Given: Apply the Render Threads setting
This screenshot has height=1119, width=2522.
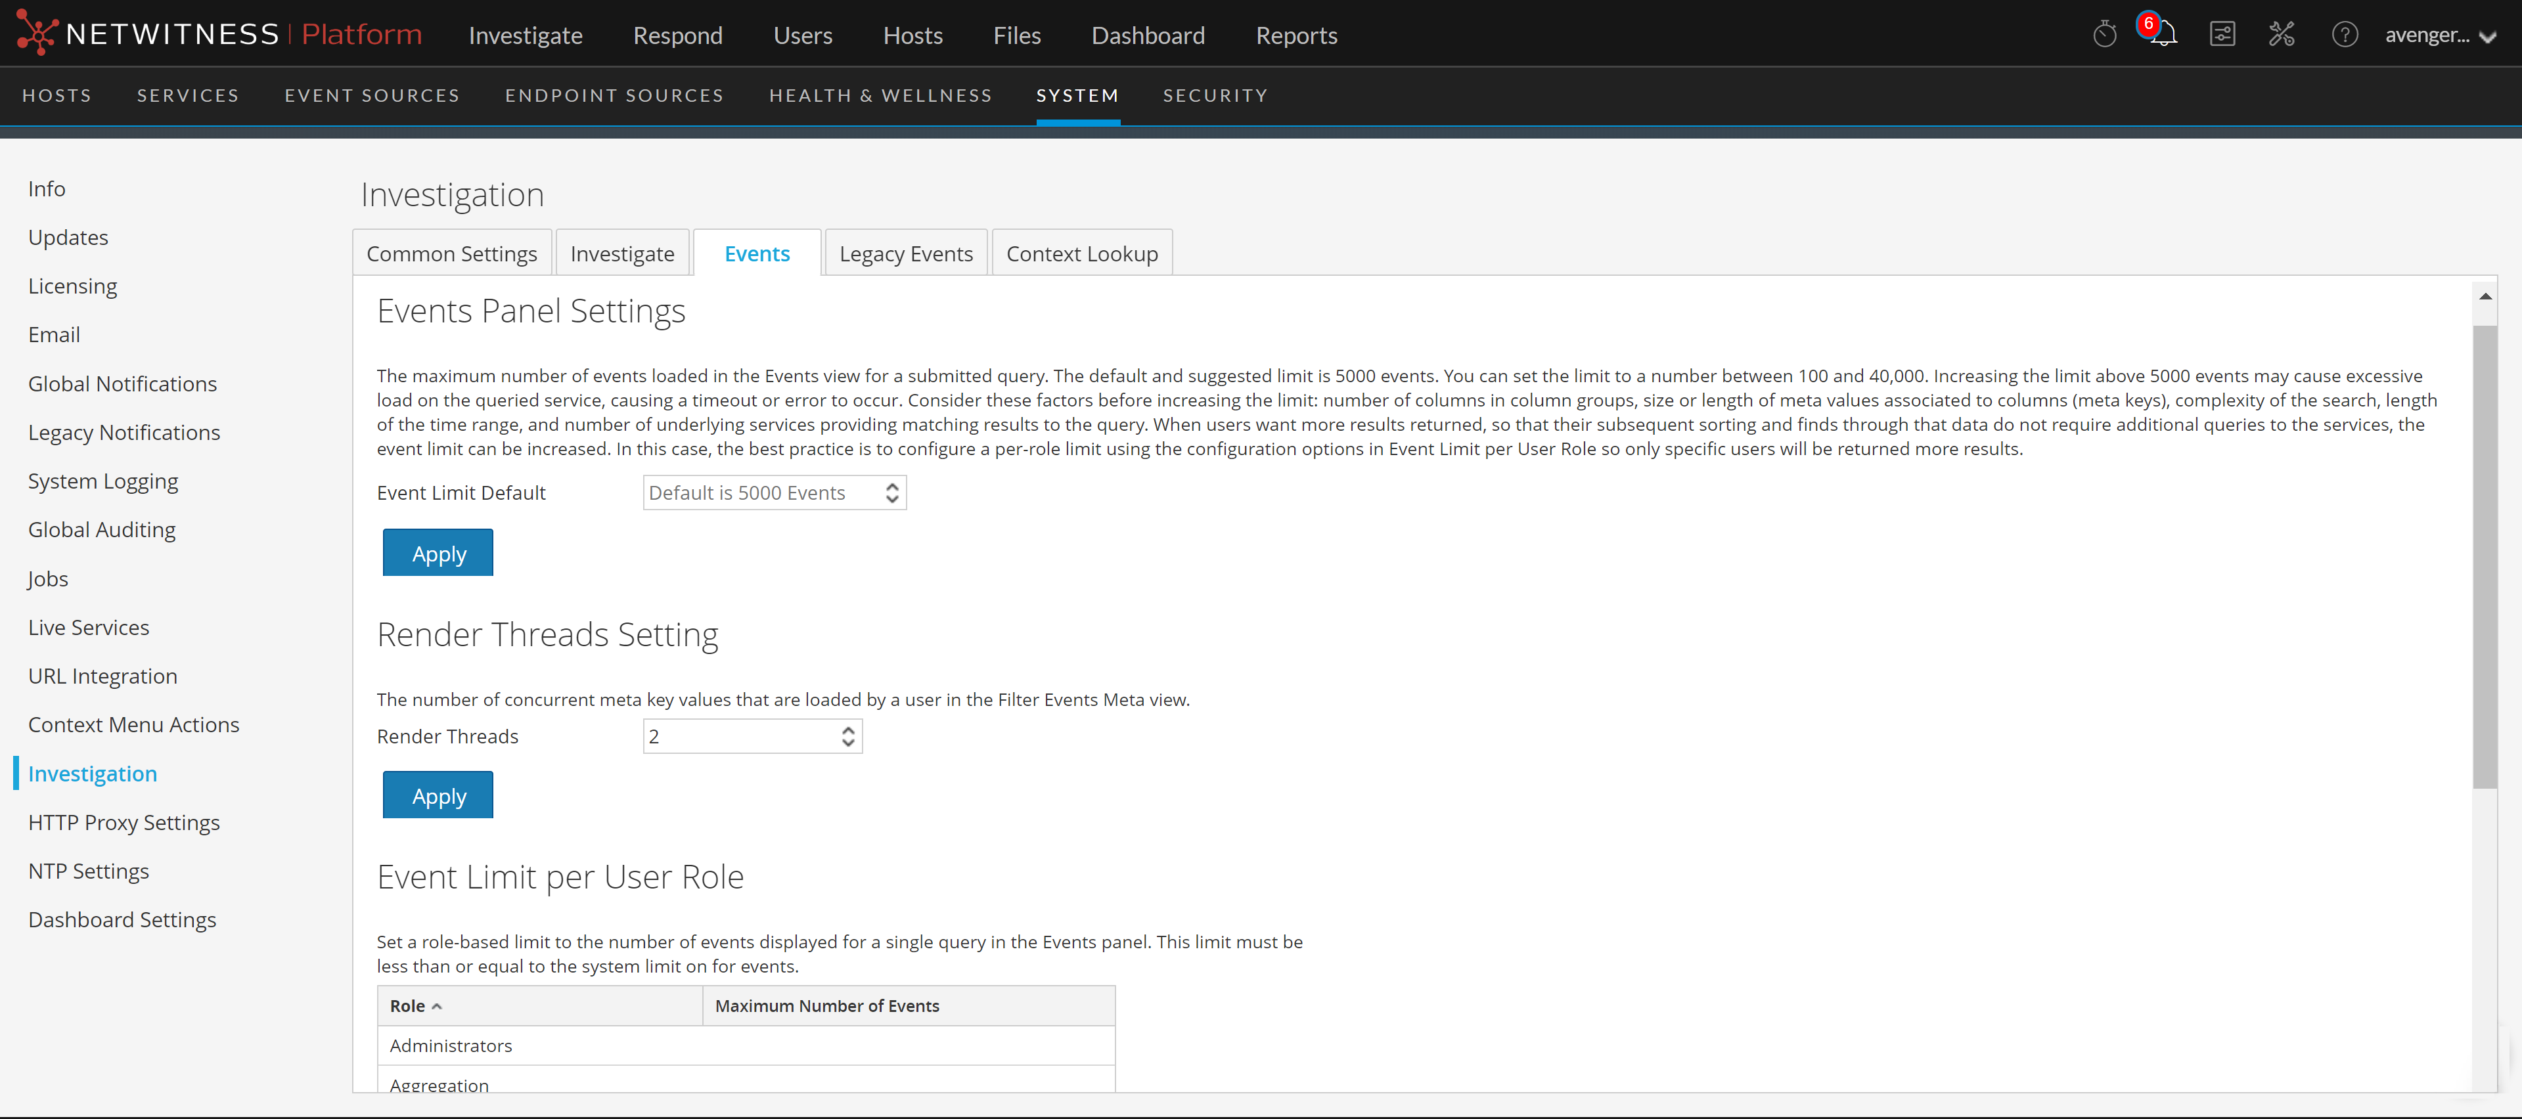Looking at the screenshot, I should pyautogui.click(x=438, y=796).
